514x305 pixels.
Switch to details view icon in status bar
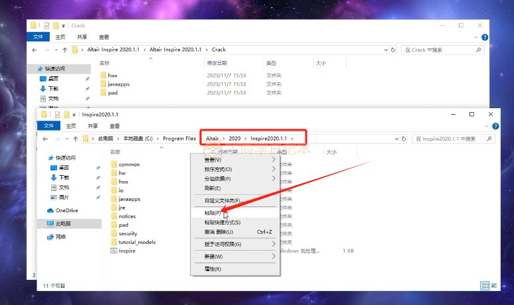click(485, 285)
